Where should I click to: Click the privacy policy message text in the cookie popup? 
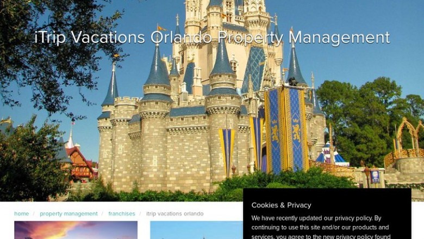pos(321,227)
